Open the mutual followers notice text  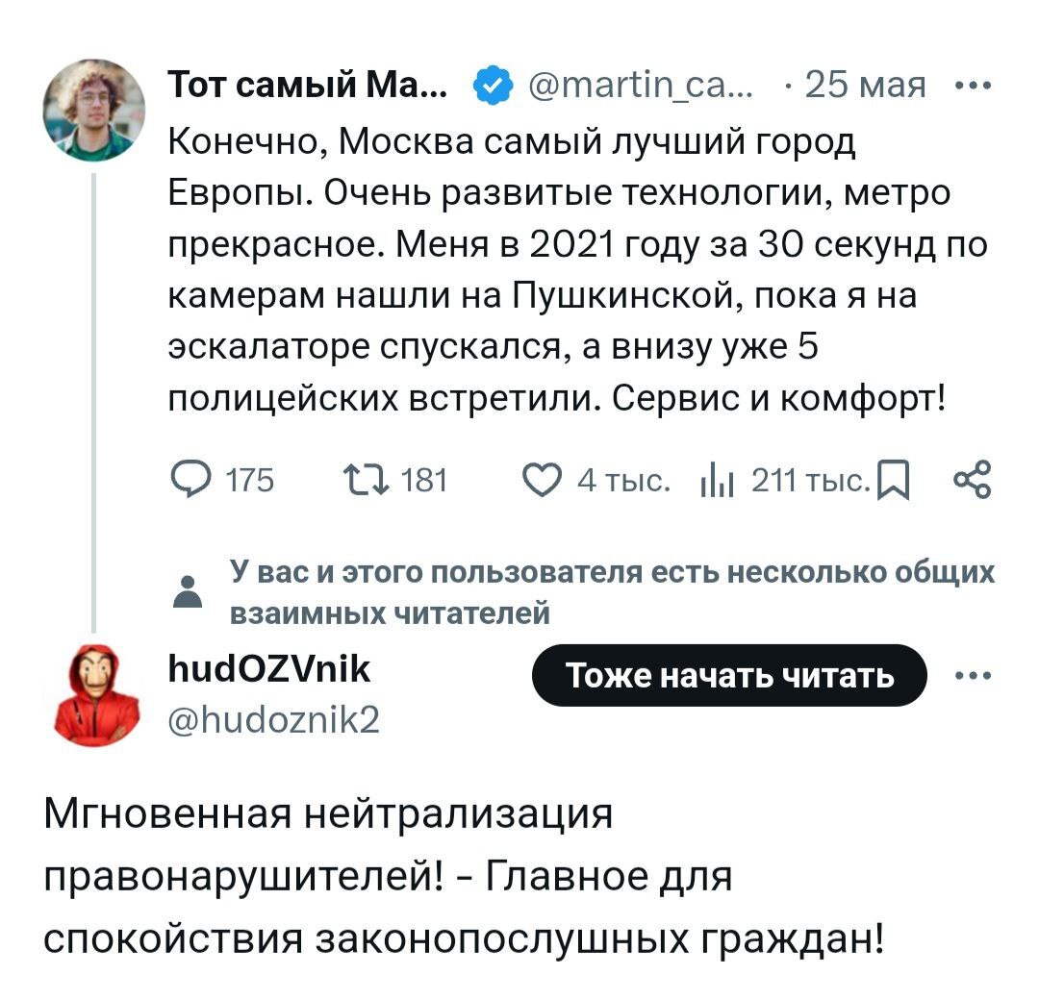(x=614, y=591)
